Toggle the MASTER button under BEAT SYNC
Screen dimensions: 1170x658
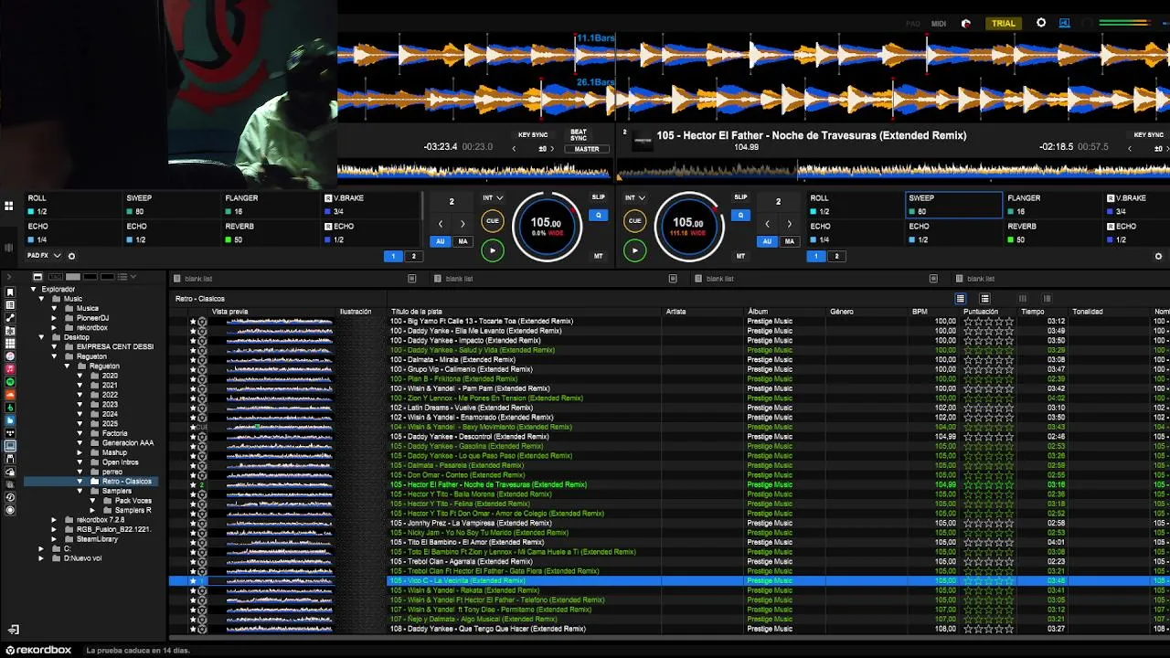tap(587, 149)
